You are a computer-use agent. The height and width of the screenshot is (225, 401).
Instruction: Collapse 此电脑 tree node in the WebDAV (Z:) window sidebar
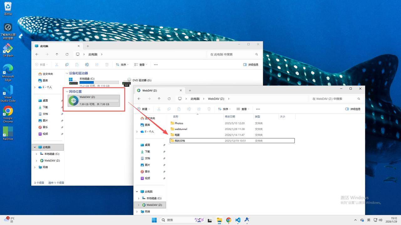(137, 192)
